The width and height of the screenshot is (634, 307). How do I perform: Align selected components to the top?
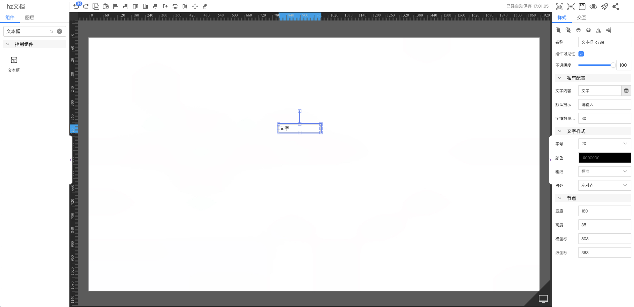136,6
